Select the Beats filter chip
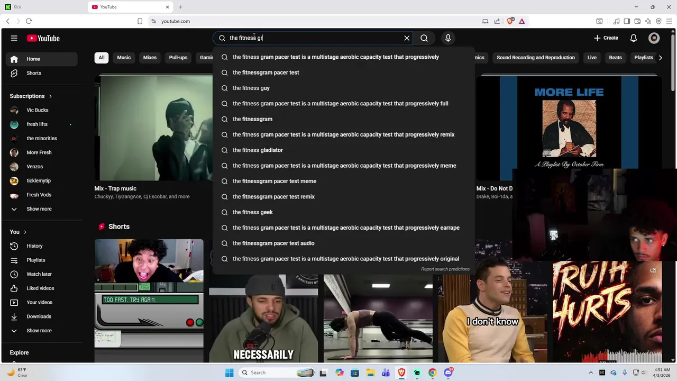Screen dimensions: 677x381 (x=615, y=58)
